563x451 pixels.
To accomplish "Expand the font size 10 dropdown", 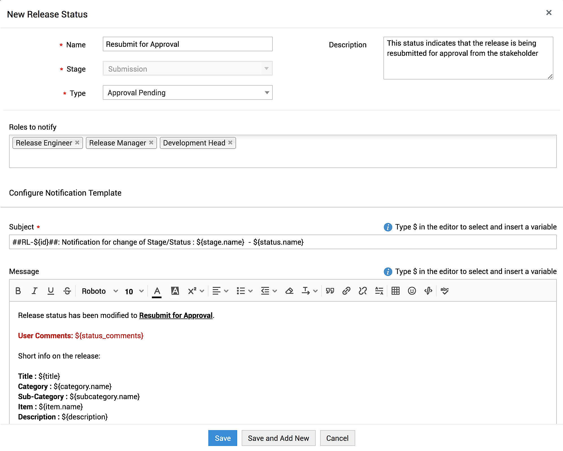I will point(134,291).
